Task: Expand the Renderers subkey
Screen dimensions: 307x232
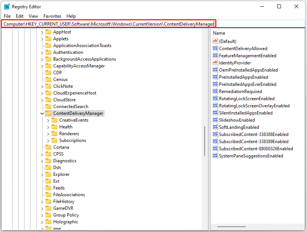Action: click(48, 134)
